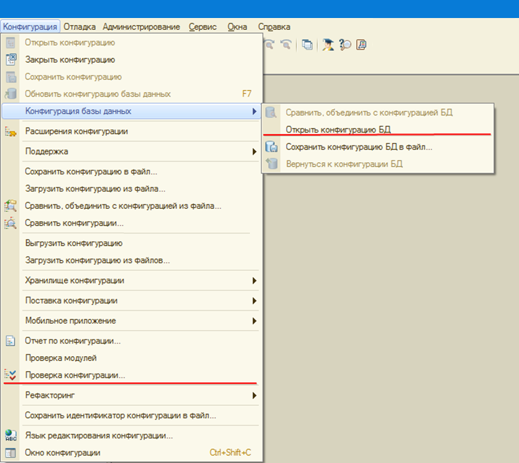
Task: Click icon beside Сохранить конфигурацию БД в файл
Action: click(272, 147)
